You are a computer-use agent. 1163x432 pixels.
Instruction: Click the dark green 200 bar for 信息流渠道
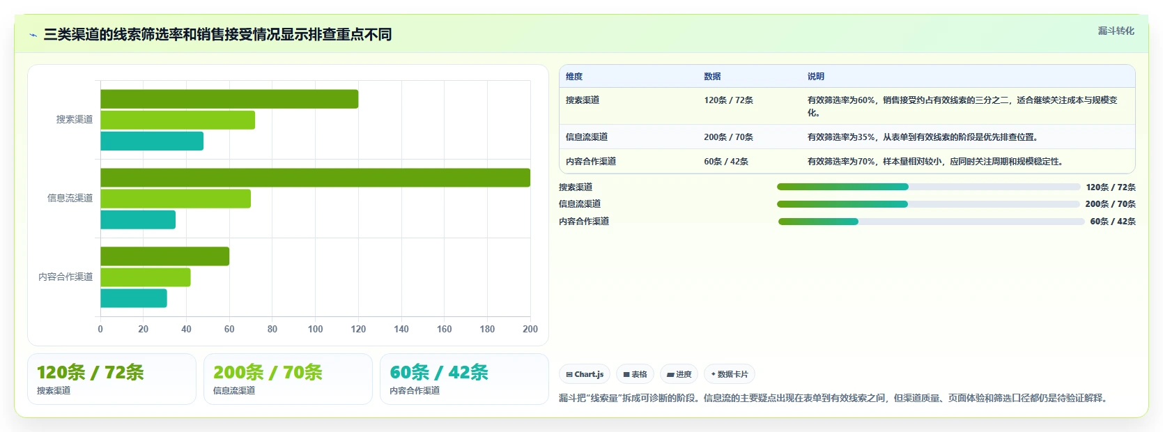pyautogui.click(x=315, y=178)
